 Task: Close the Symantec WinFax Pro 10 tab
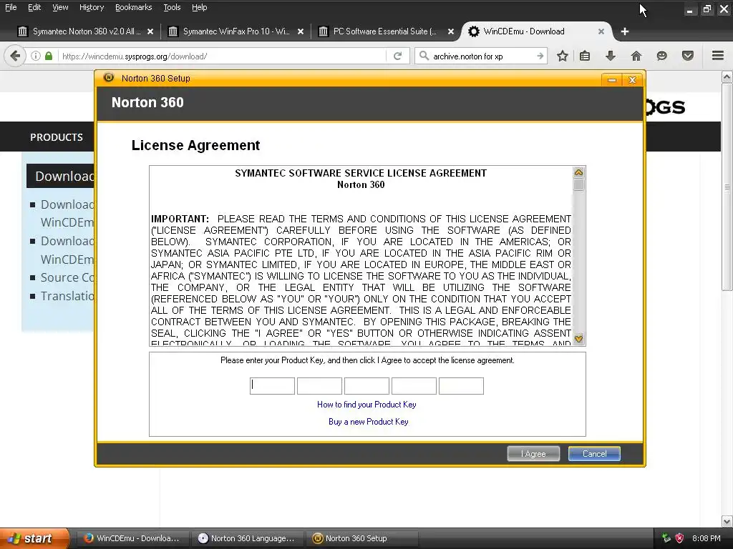(x=301, y=31)
